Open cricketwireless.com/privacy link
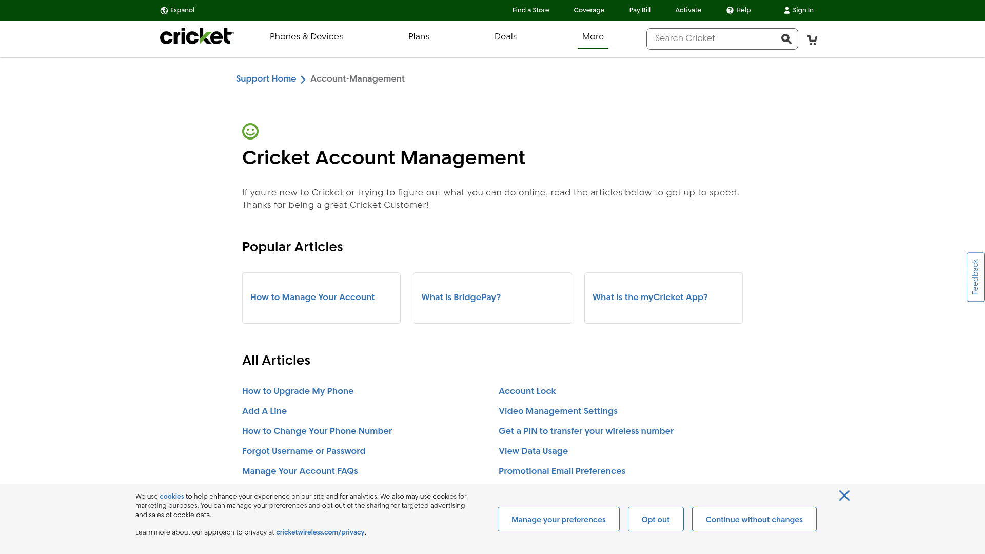Screen dimensions: 985x554 [x=320, y=532]
